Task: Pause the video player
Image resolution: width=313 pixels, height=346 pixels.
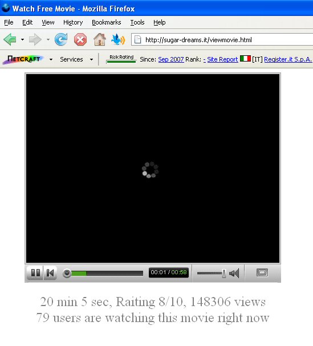Action: (x=35, y=273)
